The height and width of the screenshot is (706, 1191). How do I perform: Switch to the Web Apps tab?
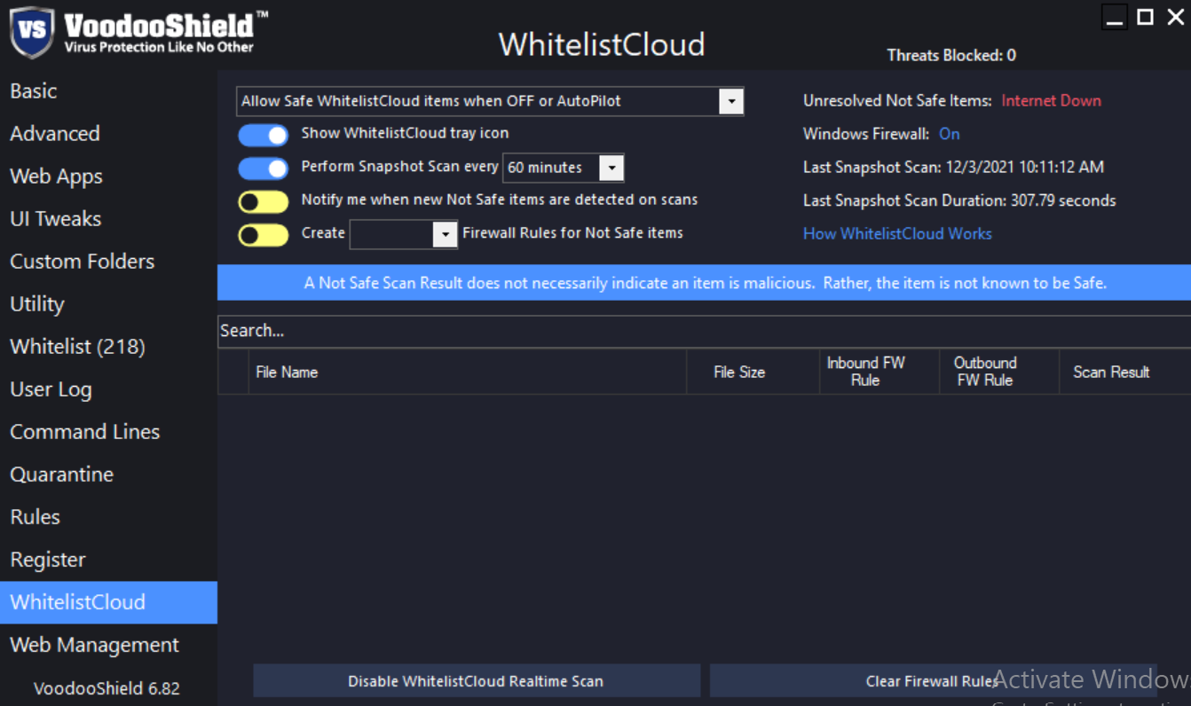108,176
